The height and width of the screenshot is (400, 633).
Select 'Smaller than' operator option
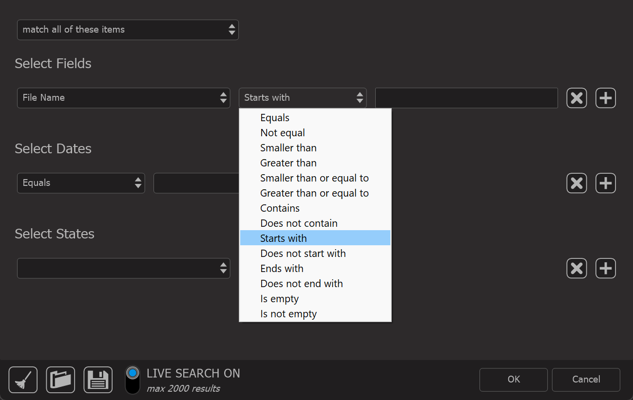315,148
